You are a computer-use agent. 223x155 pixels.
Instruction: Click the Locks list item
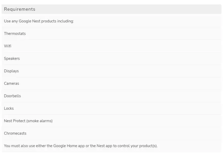tap(9, 108)
